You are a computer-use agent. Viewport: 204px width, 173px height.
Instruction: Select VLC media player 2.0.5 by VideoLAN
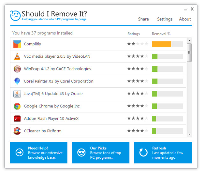click(57, 57)
